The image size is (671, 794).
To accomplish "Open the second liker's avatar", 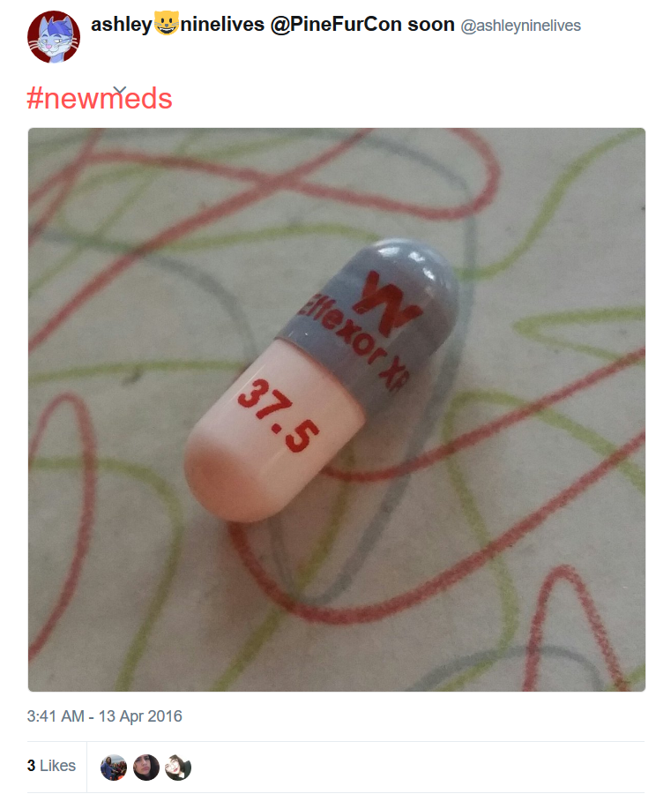I will 146,768.
